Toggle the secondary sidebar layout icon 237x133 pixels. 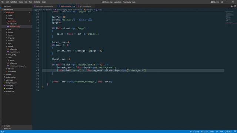(x=218, y=2)
